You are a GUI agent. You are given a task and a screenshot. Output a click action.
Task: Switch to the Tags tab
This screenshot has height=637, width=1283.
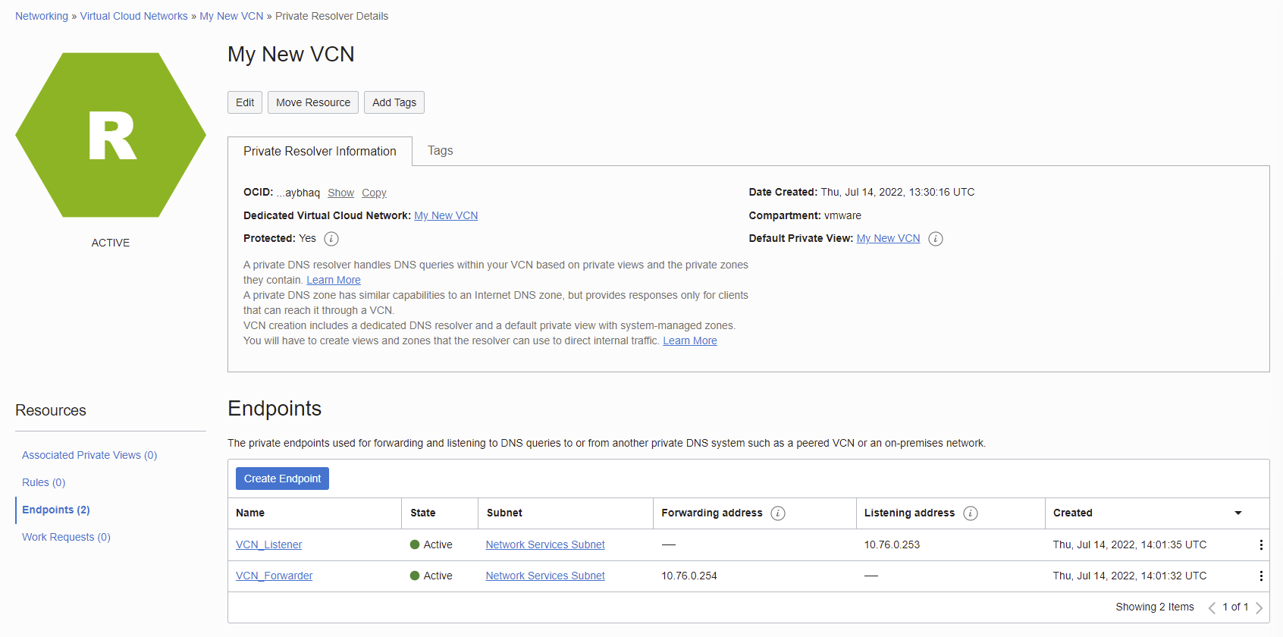click(x=440, y=151)
